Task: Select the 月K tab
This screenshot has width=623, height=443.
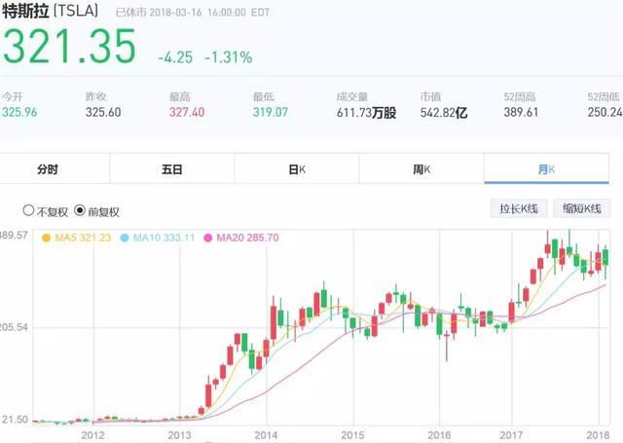Action: [546, 169]
